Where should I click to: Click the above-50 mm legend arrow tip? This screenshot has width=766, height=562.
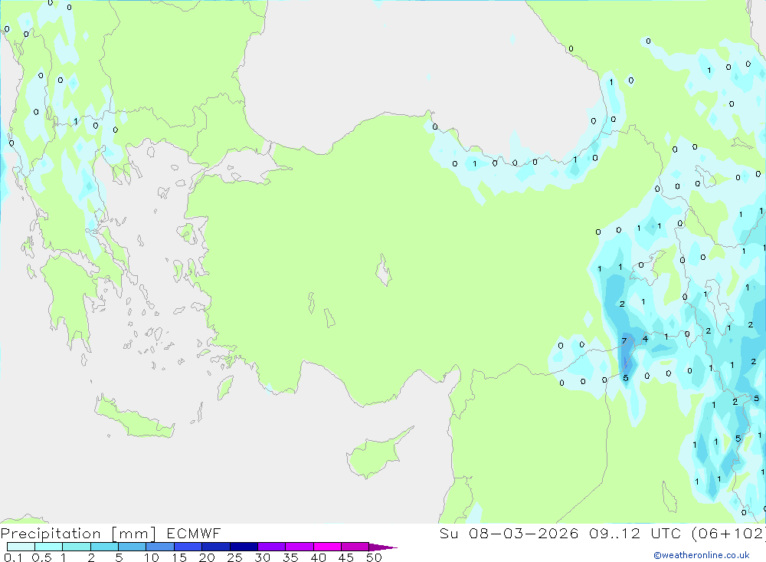tap(383, 547)
